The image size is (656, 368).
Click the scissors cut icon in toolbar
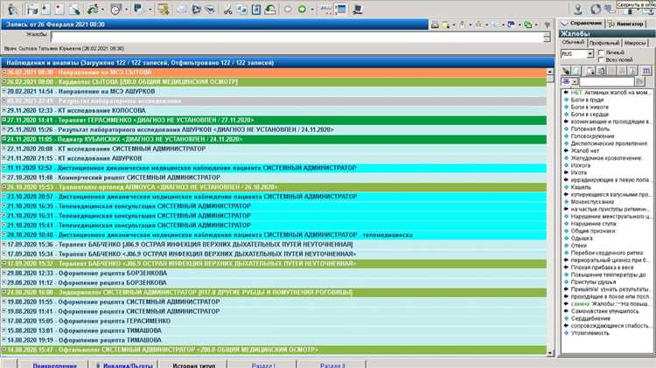click(x=227, y=10)
